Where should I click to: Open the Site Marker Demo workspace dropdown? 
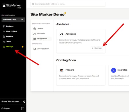13,20
